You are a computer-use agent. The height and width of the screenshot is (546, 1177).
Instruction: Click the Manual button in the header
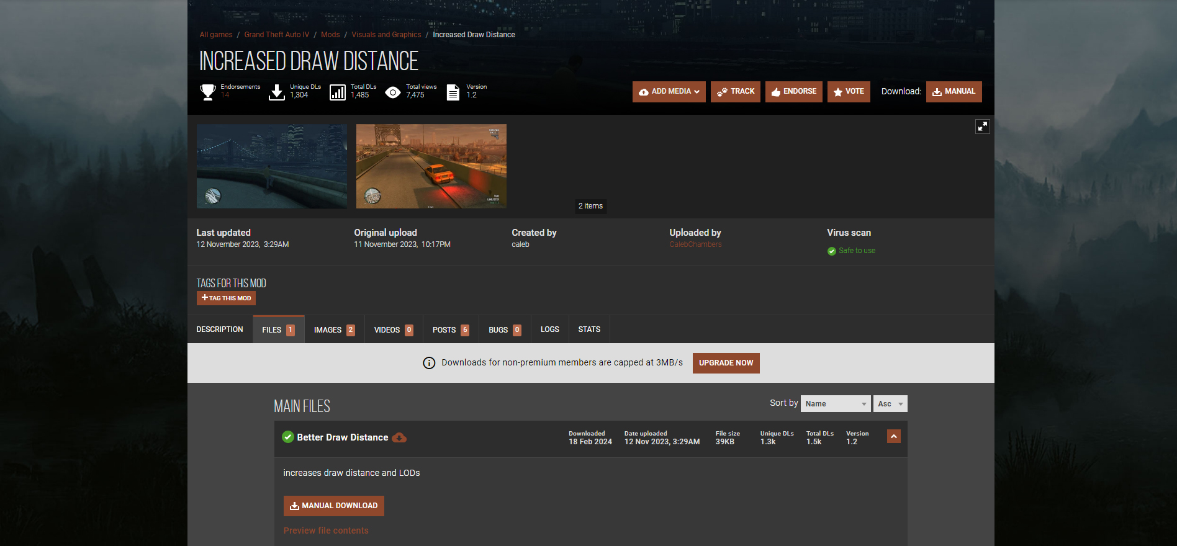point(954,92)
